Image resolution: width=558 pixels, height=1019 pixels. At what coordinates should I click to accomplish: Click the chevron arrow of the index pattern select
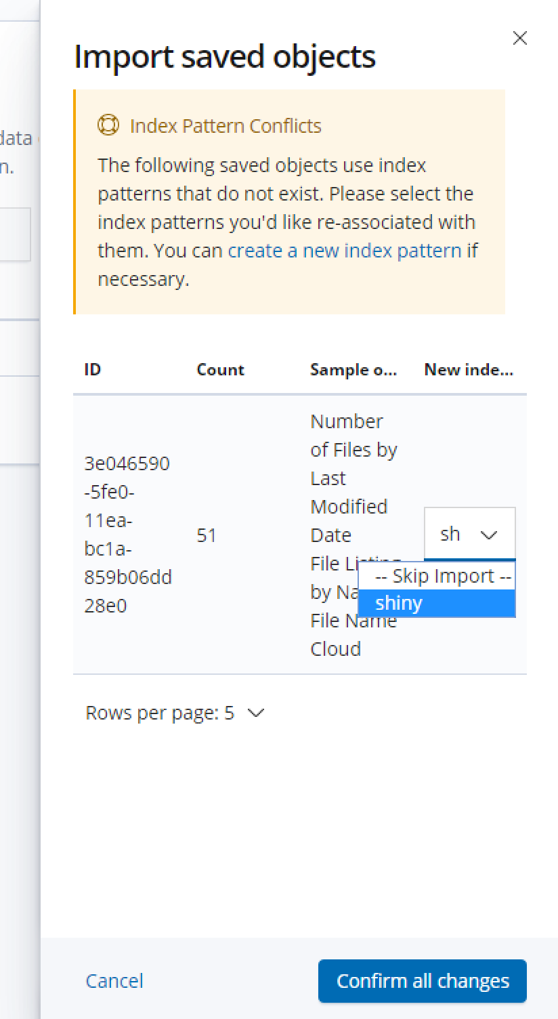tap(488, 535)
